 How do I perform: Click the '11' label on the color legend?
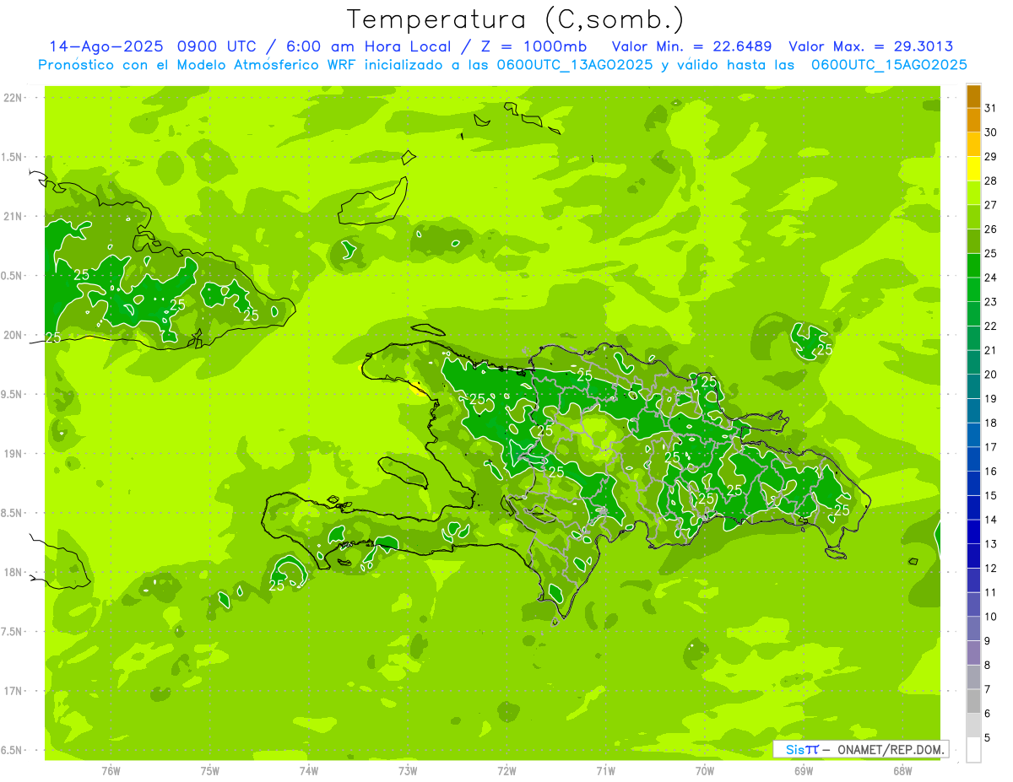[991, 592]
